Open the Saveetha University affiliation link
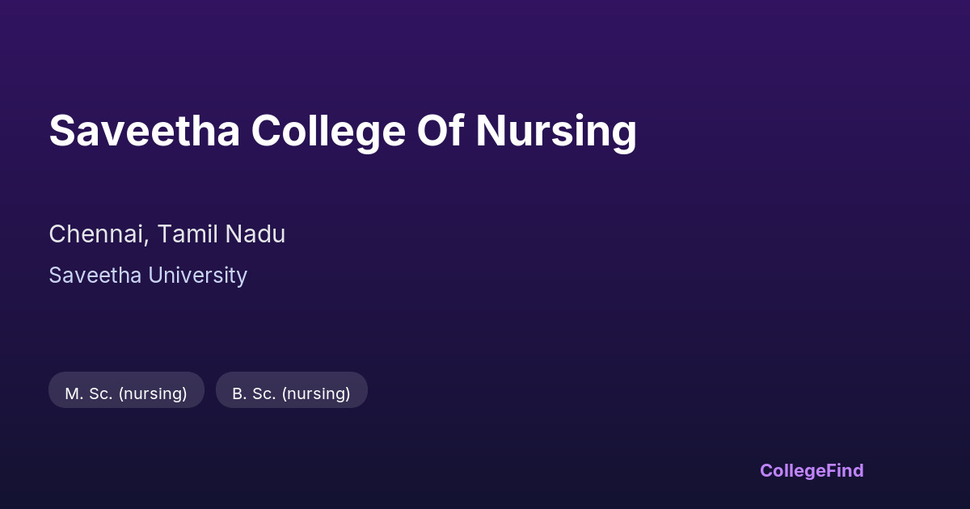The height and width of the screenshot is (509, 970). 148,276
